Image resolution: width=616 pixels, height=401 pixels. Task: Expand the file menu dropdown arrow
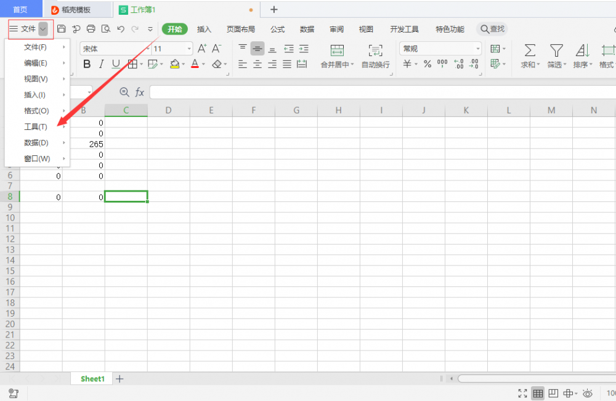(x=43, y=29)
